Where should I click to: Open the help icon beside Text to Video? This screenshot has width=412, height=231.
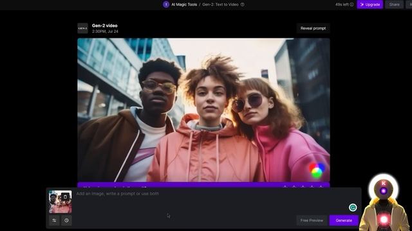click(243, 4)
